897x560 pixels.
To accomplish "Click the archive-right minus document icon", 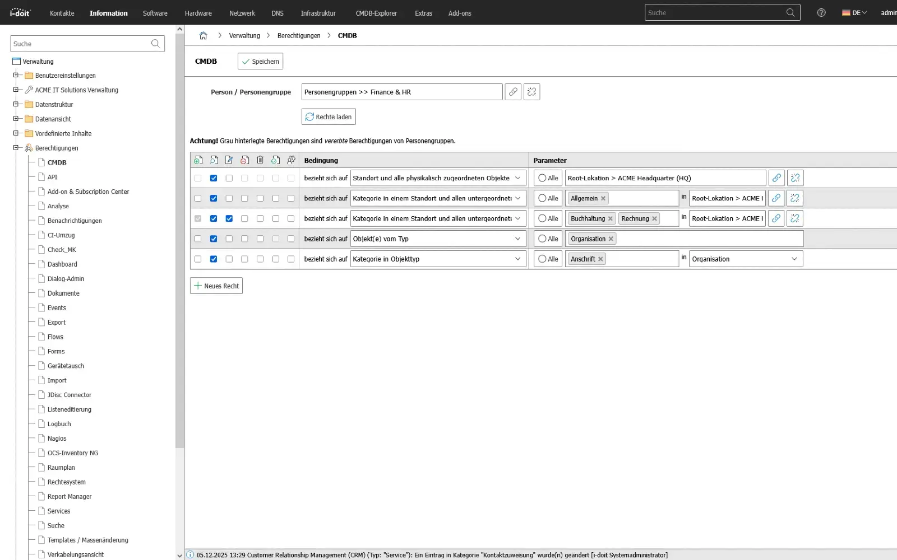I will 244,160.
